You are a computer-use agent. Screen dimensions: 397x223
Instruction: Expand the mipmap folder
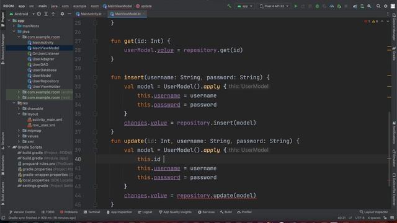19,131
